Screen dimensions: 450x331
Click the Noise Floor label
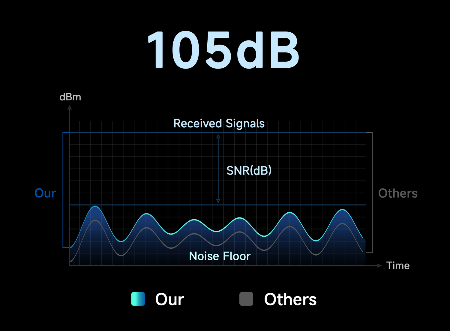220,256
